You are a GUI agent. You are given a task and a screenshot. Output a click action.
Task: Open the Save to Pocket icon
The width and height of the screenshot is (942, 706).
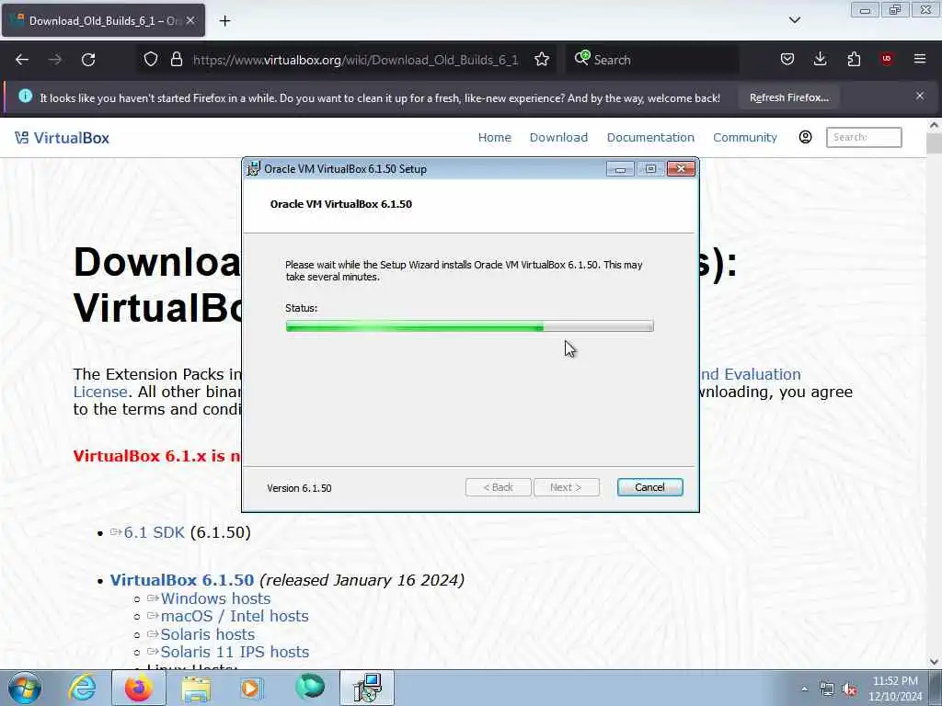(787, 59)
